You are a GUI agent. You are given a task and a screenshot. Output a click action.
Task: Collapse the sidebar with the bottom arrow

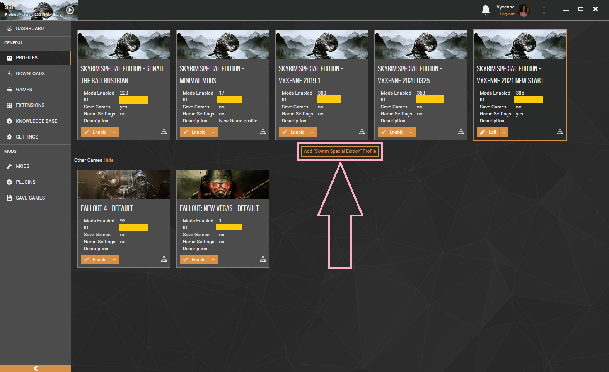point(36,369)
